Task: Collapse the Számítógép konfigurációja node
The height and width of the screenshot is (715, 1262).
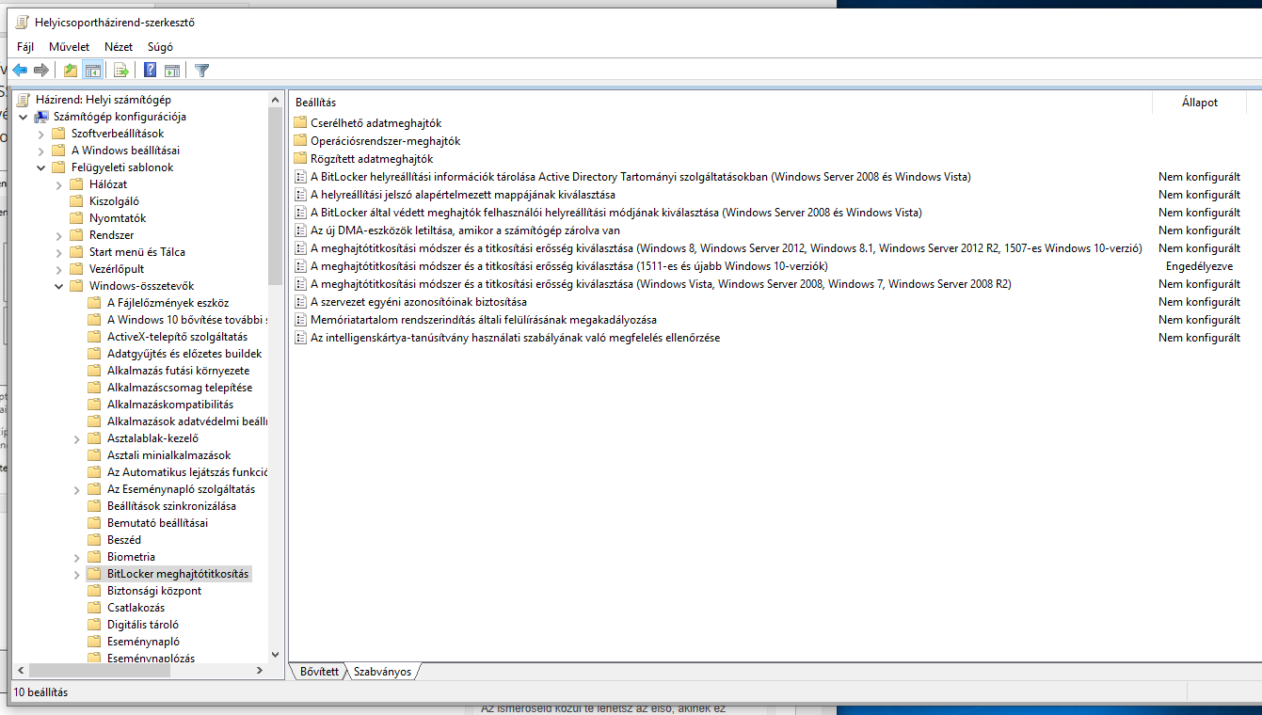Action: (x=23, y=117)
